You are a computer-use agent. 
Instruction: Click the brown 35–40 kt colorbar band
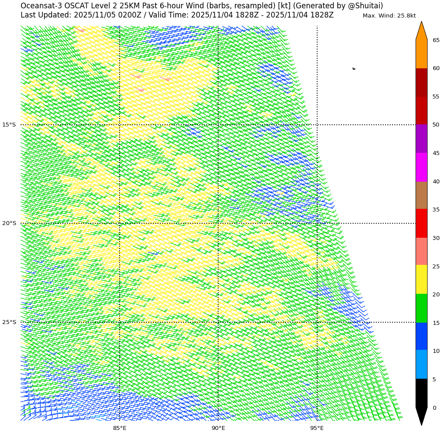[421, 195]
